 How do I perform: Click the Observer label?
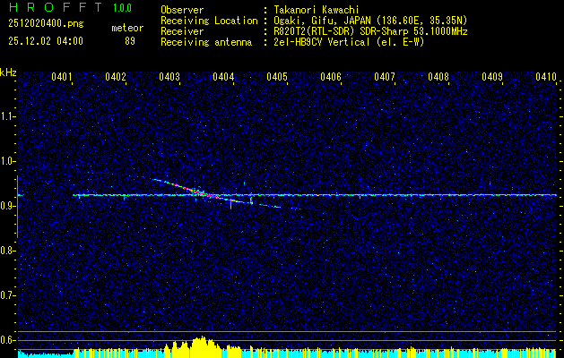click(x=182, y=10)
